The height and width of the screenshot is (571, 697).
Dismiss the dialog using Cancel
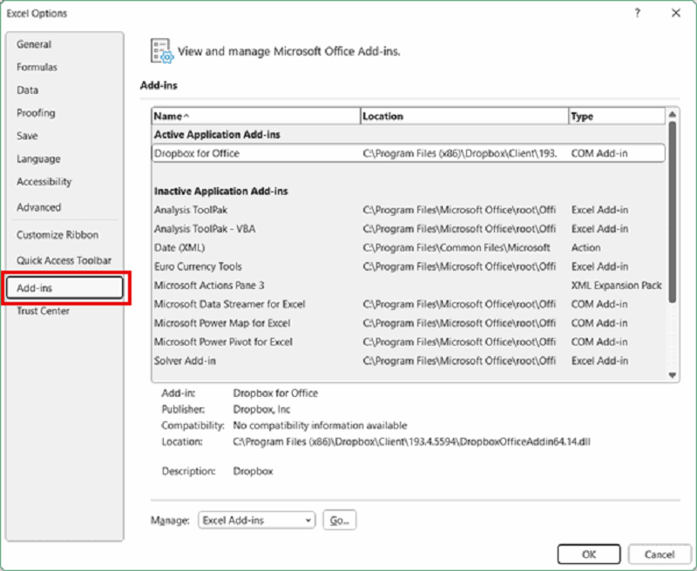tap(660, 554)
